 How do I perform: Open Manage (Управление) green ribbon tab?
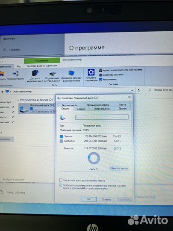tap(42, 61)
